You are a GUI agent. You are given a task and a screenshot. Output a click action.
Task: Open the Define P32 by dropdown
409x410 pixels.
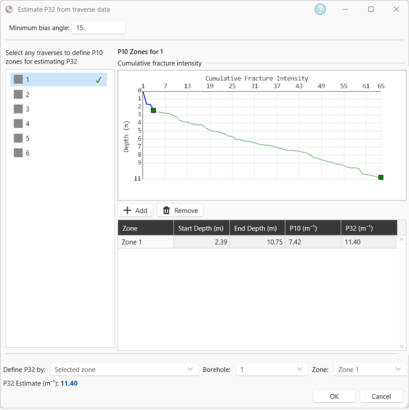coord(124,369)
